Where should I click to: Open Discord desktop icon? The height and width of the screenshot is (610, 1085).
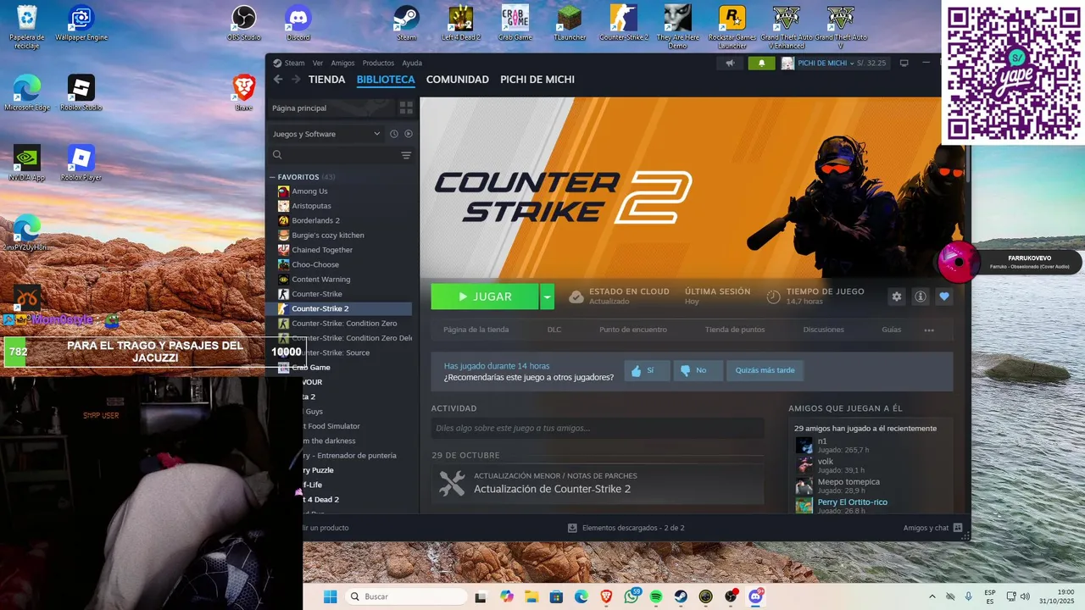(x=298, y=23)
